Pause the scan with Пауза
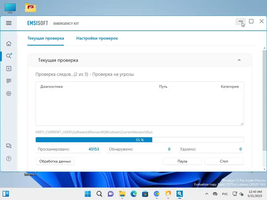Image resolution: width=267 pixels, height=200 pixels. (x=182, y=161)
